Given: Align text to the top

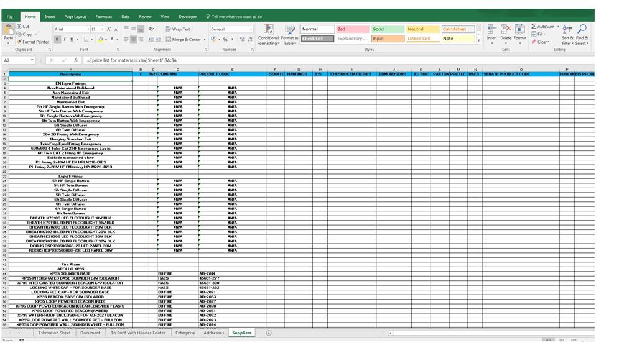Looking at the screenshot, I should click(126, 29).
